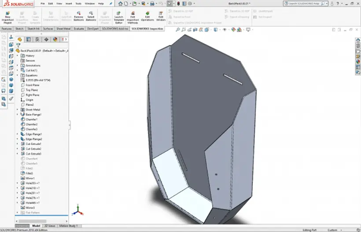Expand the Base-Flange1 feature

(18, 114)
